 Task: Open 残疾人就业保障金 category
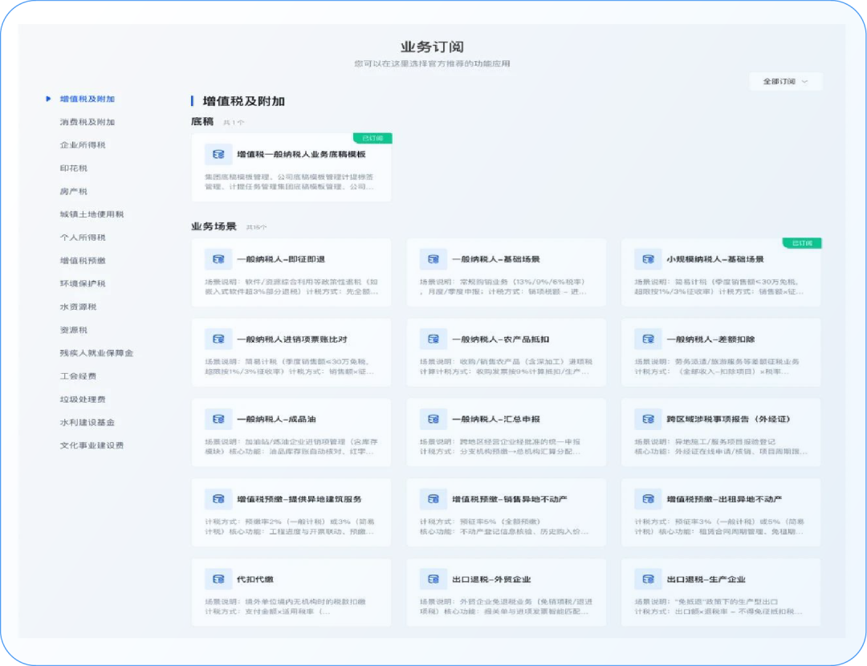(96, 353)
